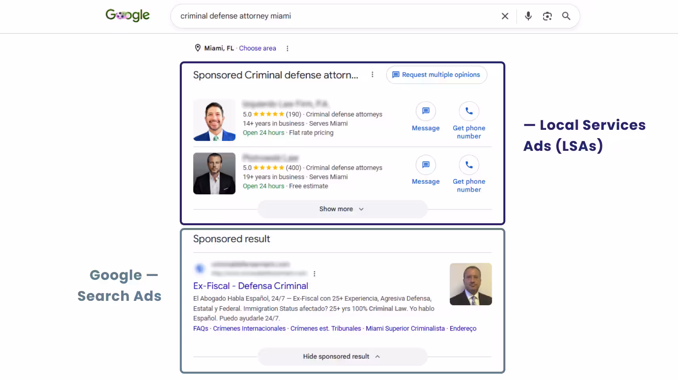Screen dimensions: 678x380
Task: Click Request multiple opinions button
Action: 436,75
